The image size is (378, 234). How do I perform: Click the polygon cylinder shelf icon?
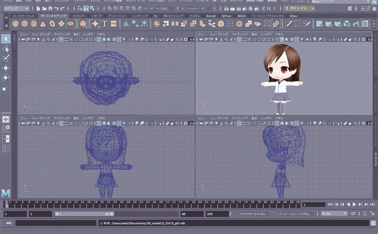click(34, 24)
